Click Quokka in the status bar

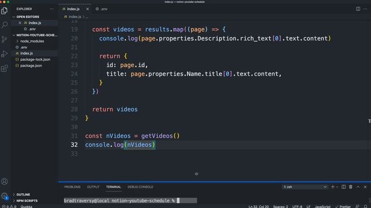(26, 206)
